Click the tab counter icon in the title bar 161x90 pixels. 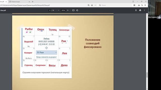tap(133, 1)
